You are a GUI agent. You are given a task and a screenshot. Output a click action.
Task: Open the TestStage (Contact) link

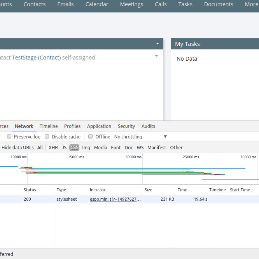(x=36, y=58)
